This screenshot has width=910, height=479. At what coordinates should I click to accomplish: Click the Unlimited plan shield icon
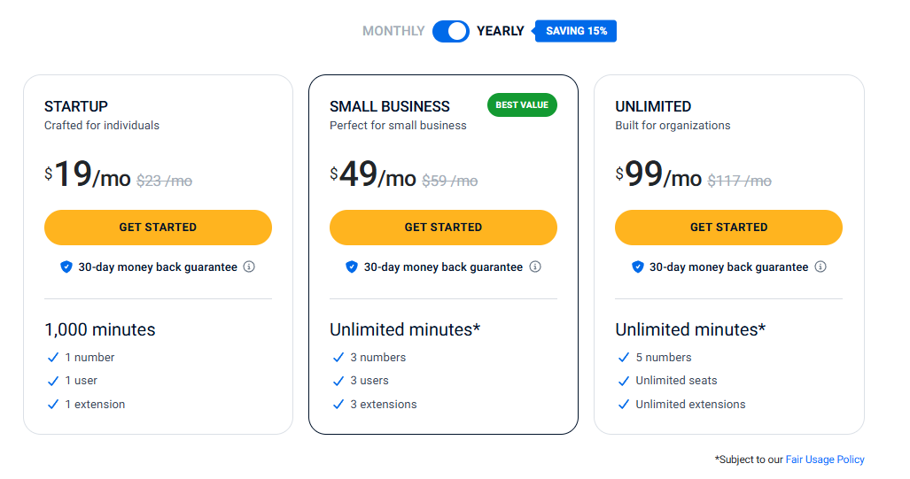(x=637, y=267)
